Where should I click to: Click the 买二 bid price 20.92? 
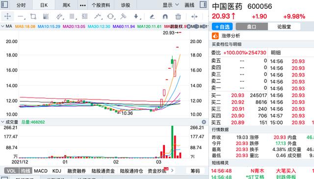click(237, 102)
